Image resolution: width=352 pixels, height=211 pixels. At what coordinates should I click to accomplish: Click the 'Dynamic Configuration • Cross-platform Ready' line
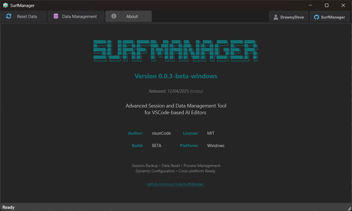(x=175, y=171)
